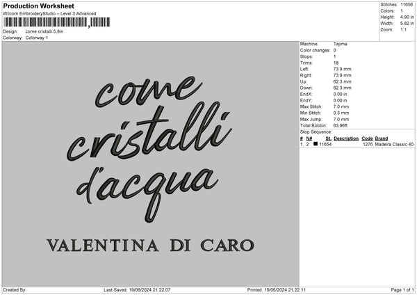This screenshot has width=417, height=295.
Task: Select the Right value 73.9 mm
Action: click(342, 75)
